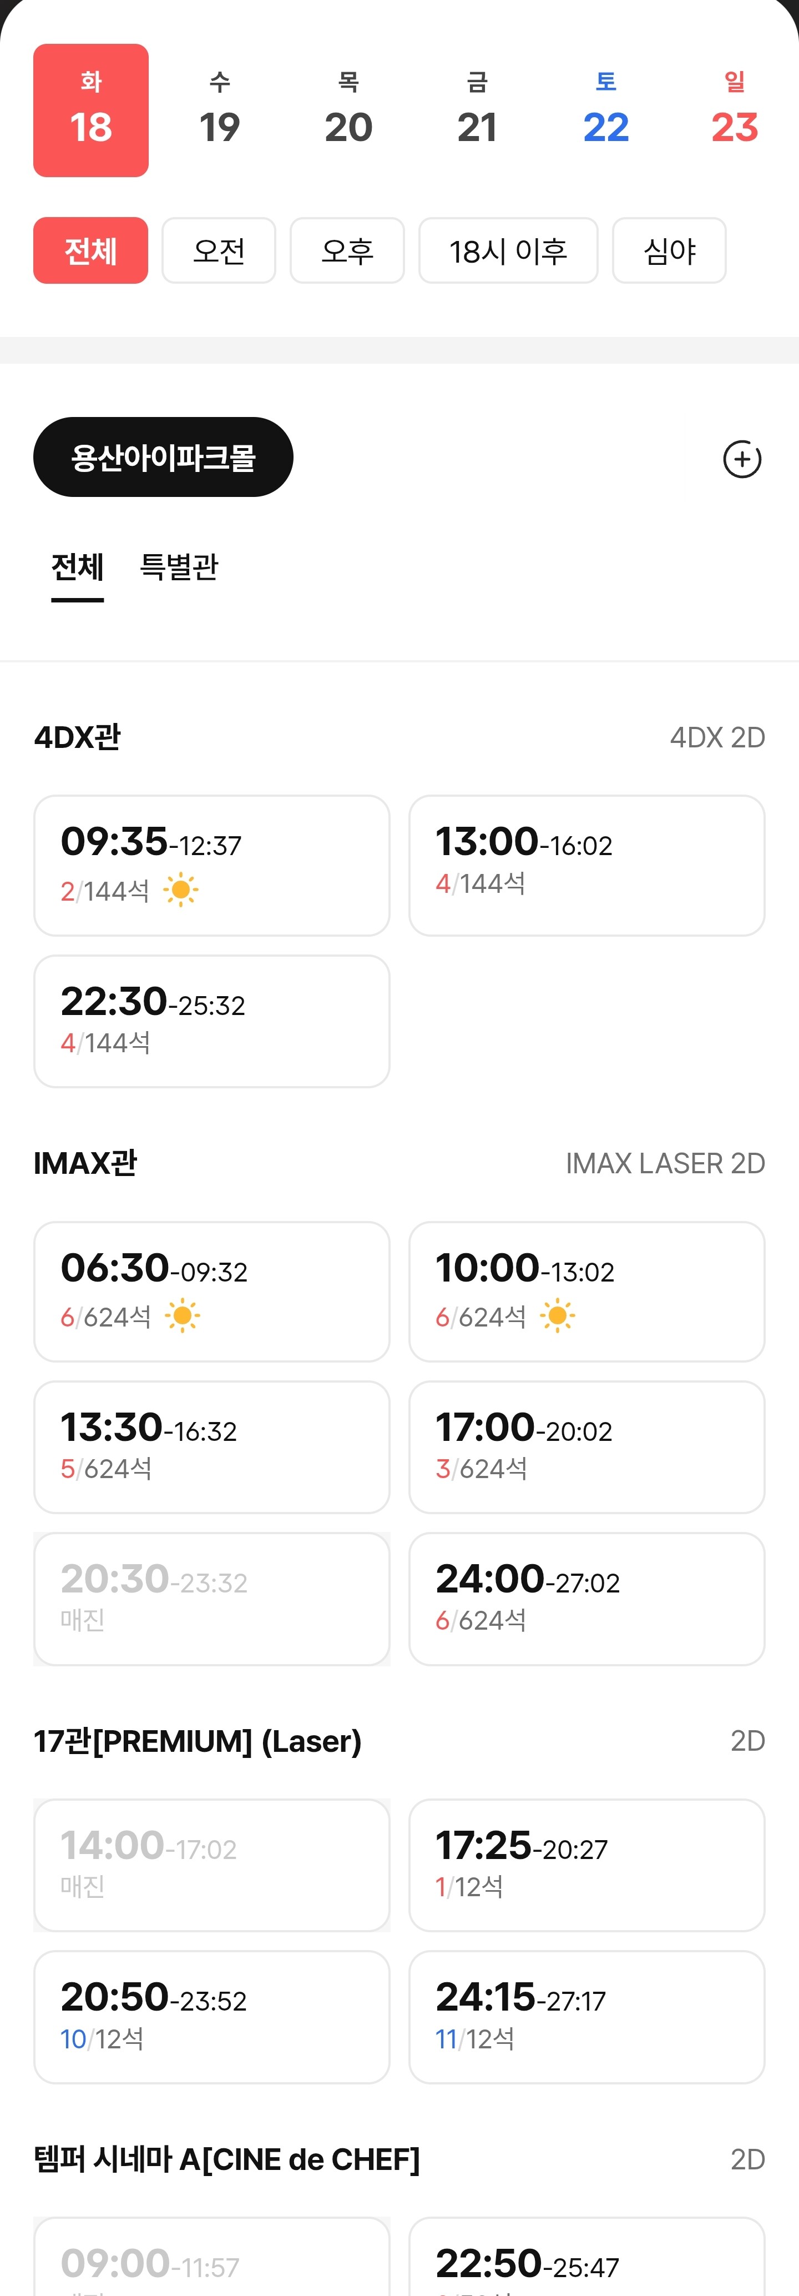This screenshot has width=799, height=2296.
Task: Switch to the 전체 theater tab
Action: [78, 567]
